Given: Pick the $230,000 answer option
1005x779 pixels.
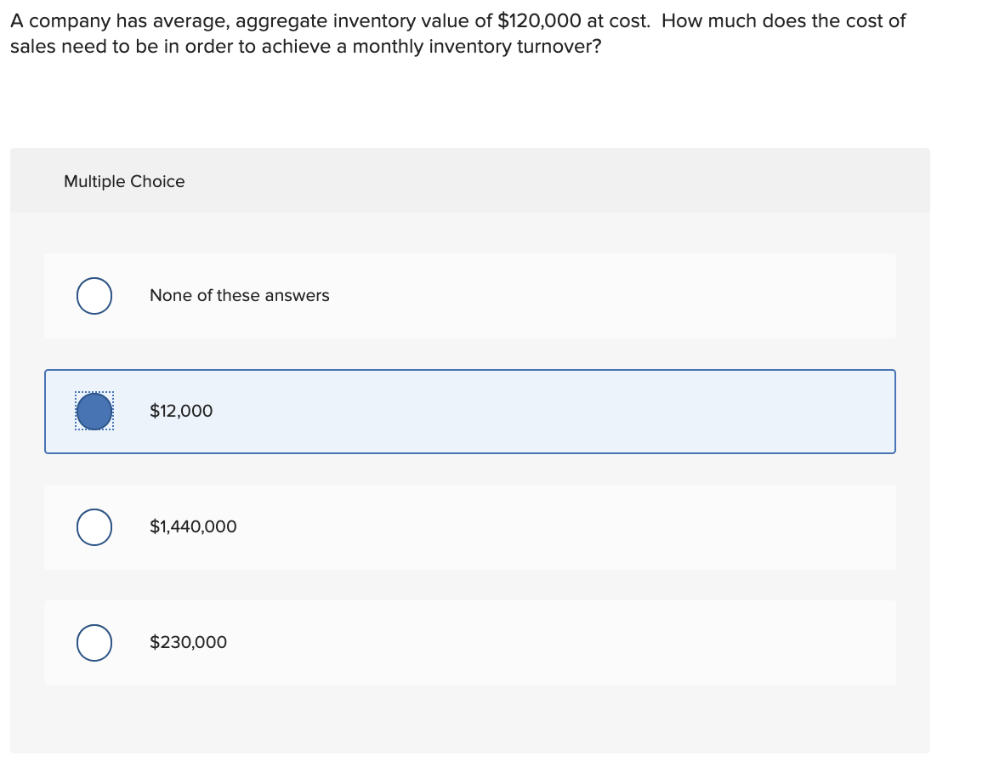Looking at the screenshot, I should coord(470,643).
